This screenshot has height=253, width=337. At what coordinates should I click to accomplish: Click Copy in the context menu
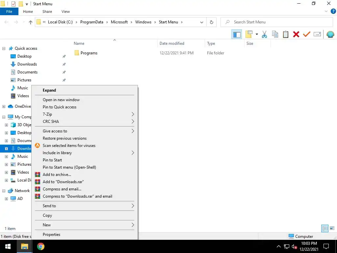coord(85,215)
